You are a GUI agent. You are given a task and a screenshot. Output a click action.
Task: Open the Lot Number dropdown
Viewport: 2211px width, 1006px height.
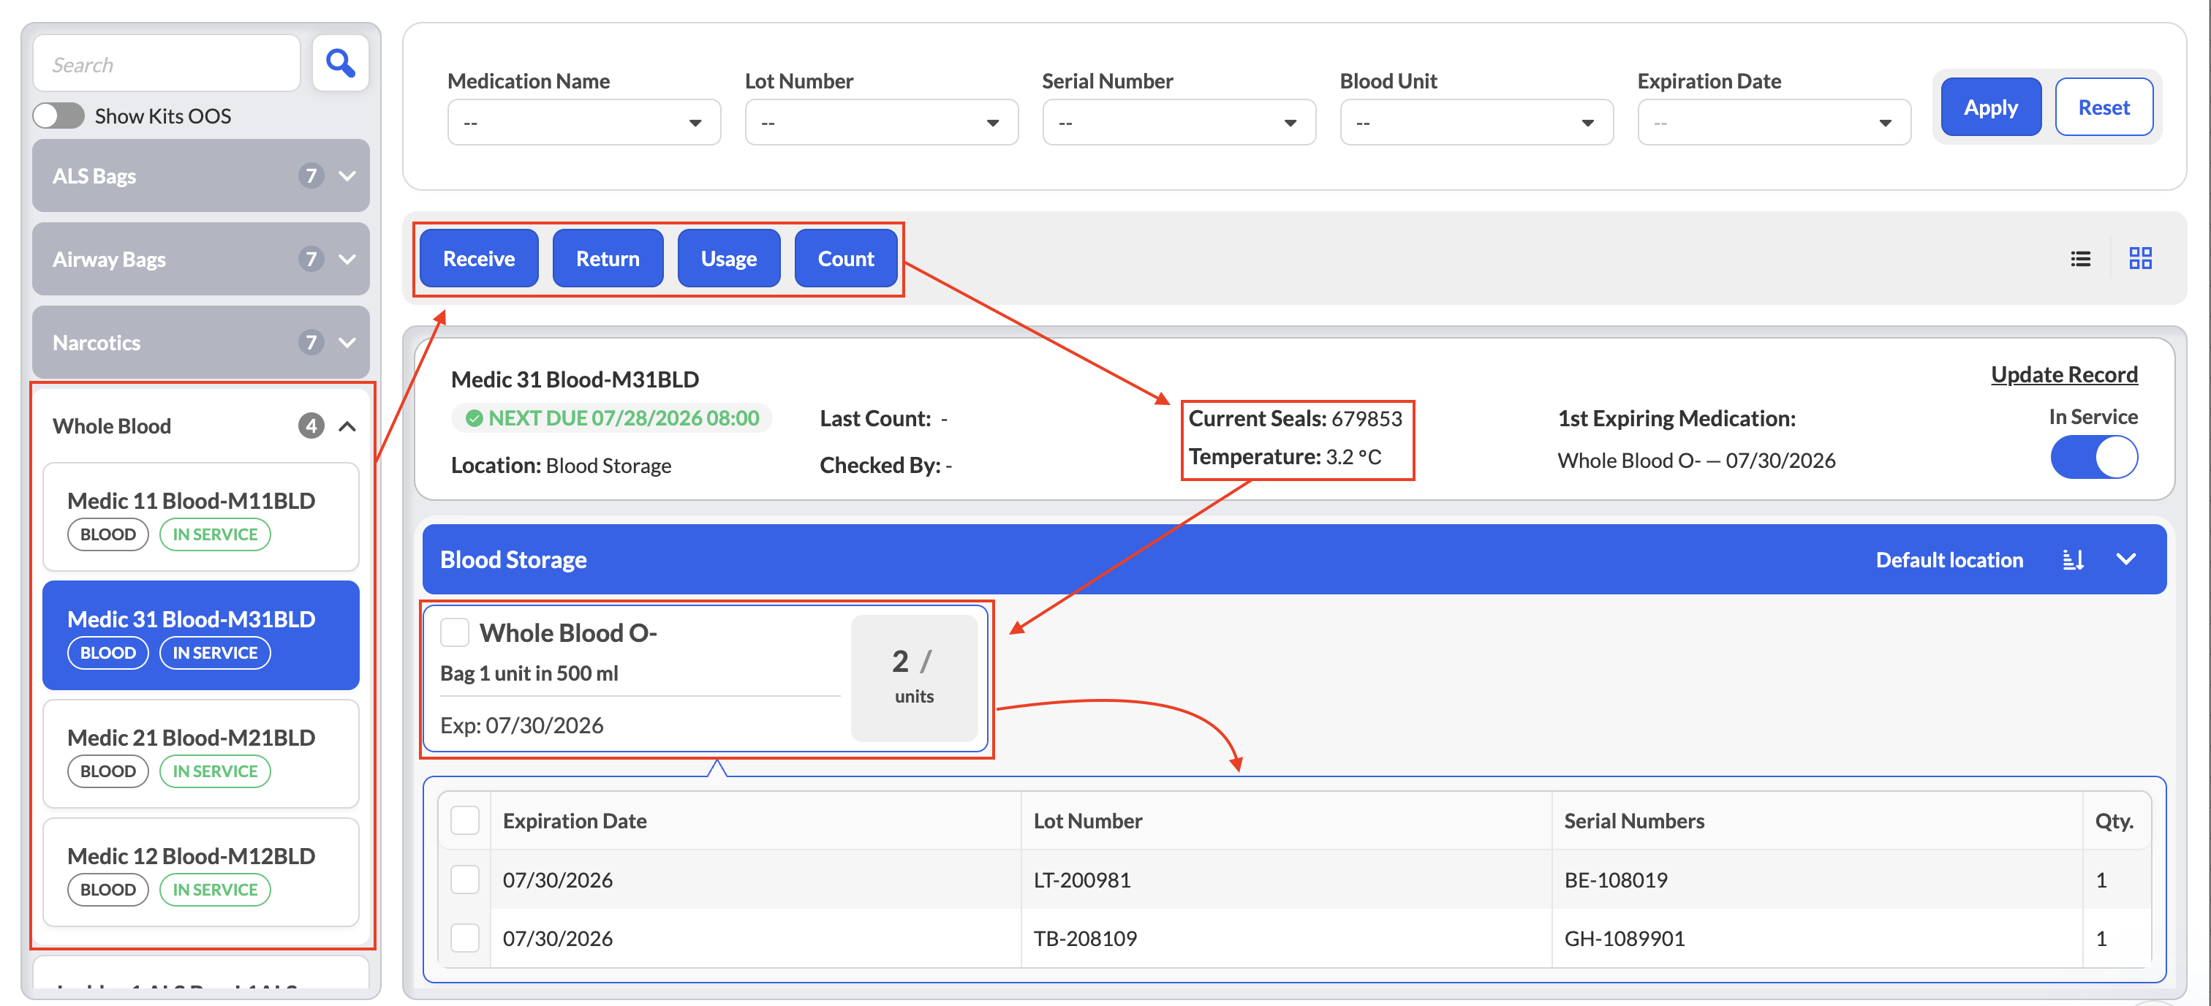880,123
